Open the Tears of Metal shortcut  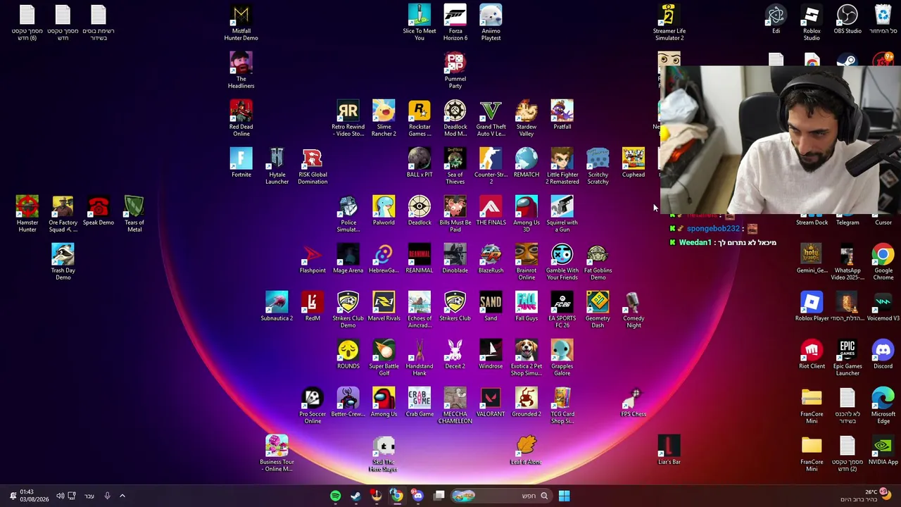(x=134, y=214)
